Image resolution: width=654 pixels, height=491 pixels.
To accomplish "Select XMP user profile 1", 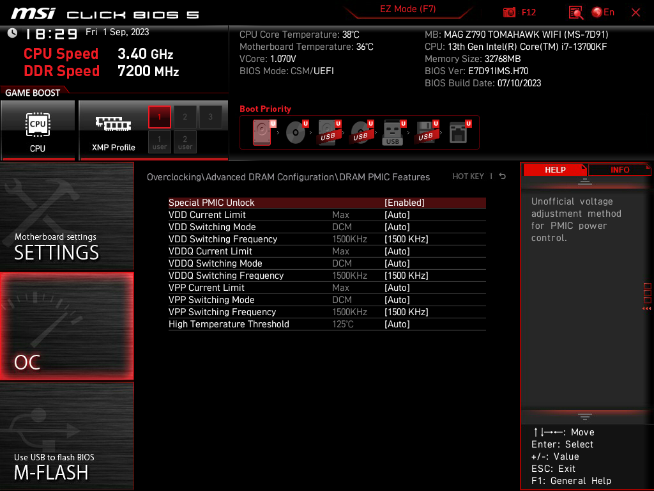I will coord(159,142).
